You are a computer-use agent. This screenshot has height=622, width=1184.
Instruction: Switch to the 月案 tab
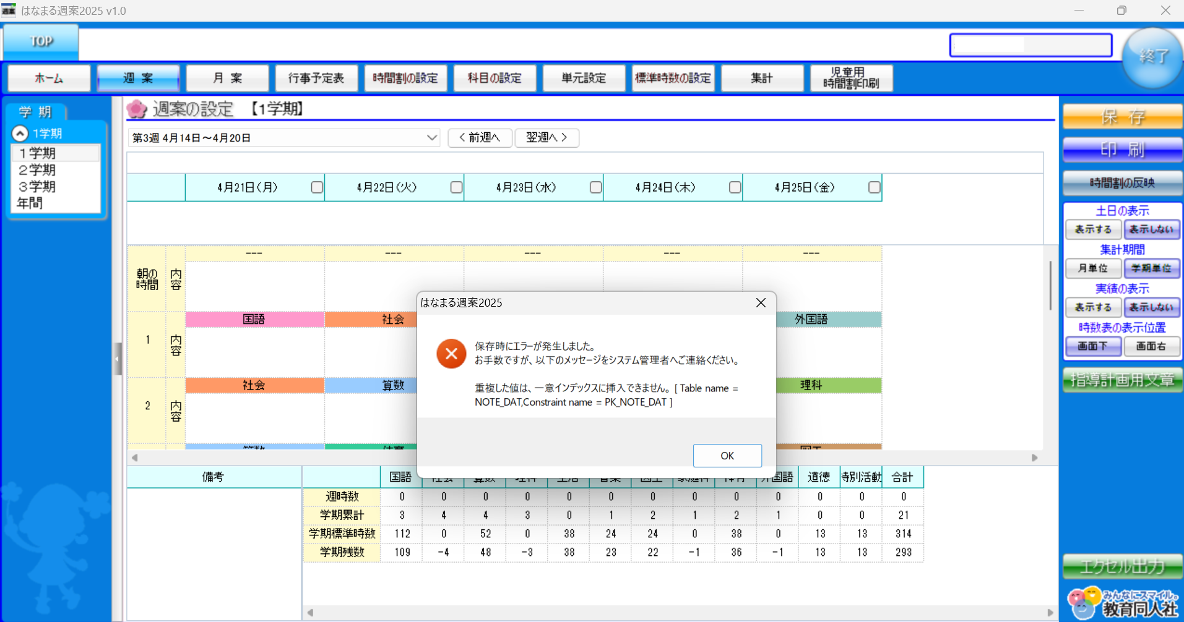click(227, 78)
